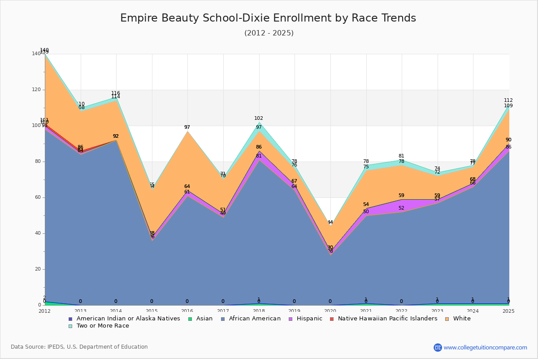Click the 2025 African American label 86
The width and height of the screenshot is (538, 359).
508,147
